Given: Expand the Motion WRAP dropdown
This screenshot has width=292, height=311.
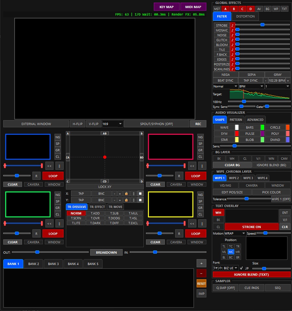Looking at the screenshot, I should click(x=235, y=234).
